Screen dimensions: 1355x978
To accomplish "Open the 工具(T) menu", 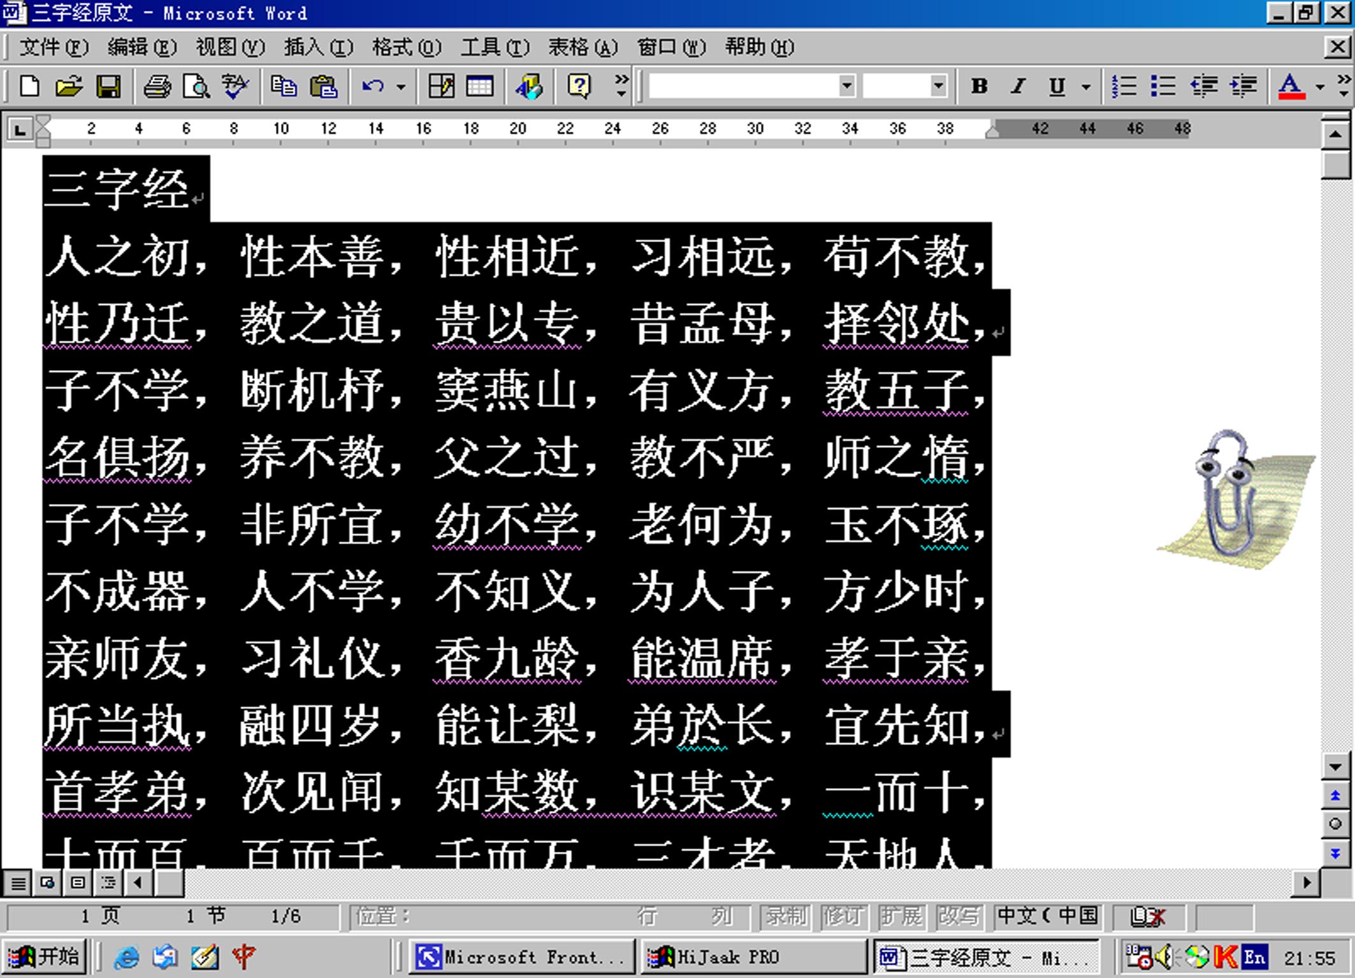I will 495,47.
